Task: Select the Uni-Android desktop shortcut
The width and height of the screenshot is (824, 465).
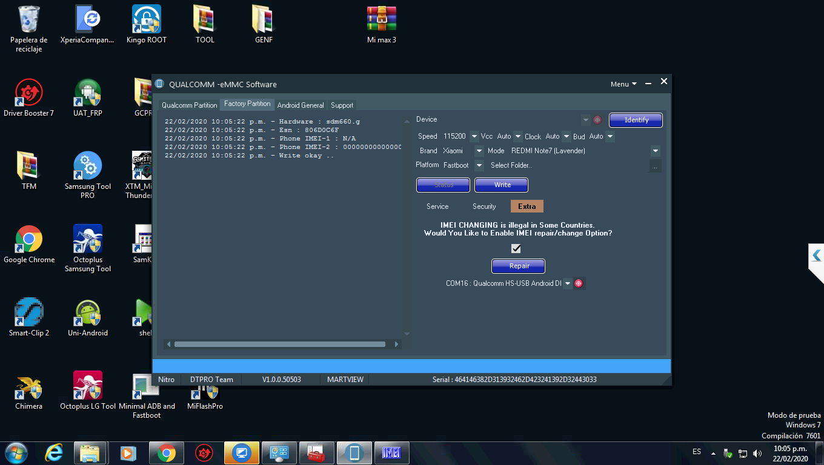Action: (x=88, y=318)
